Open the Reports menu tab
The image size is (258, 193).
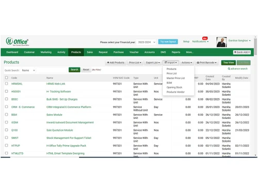point(176,52)
